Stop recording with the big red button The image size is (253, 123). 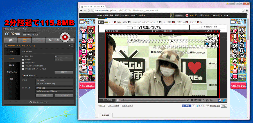(x=65, y=37)
